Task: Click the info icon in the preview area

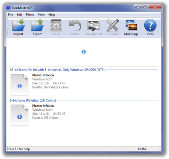Action: click(x=84, y=52)
